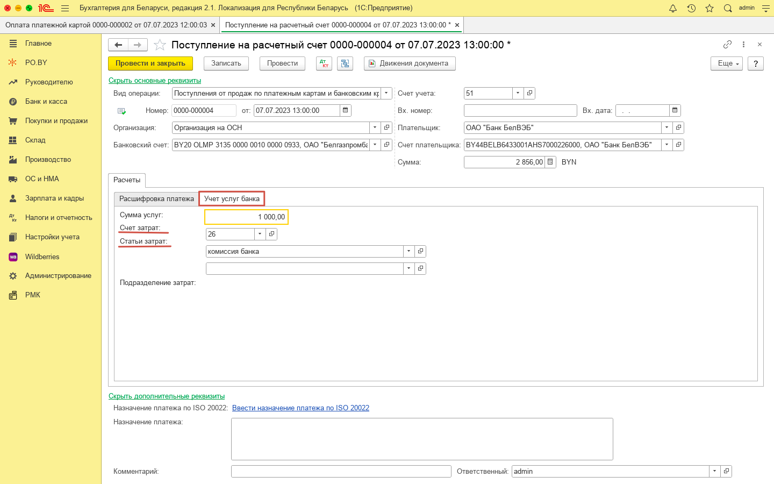Click the search magnifier icon

coord(728,8)
